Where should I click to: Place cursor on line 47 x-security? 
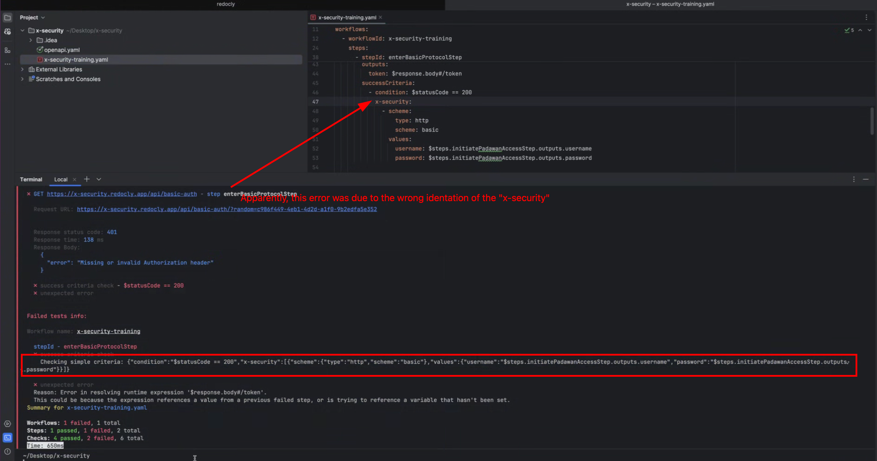tap(393, 102)
